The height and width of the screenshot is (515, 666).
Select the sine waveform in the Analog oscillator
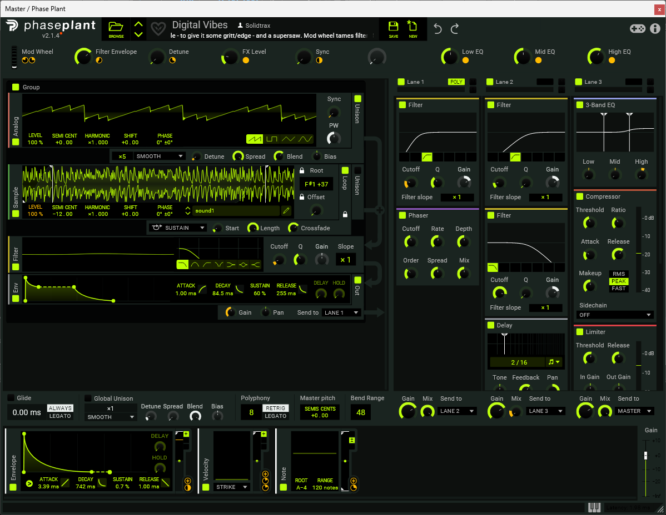[x=305, y=139]
